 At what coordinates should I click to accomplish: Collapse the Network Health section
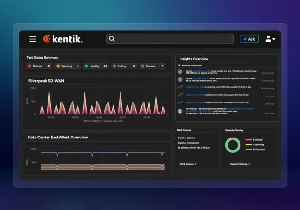click(x=180, y=66)
